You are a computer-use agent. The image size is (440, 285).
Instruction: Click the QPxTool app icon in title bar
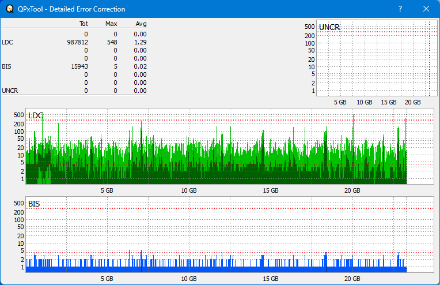coord(10,9)
